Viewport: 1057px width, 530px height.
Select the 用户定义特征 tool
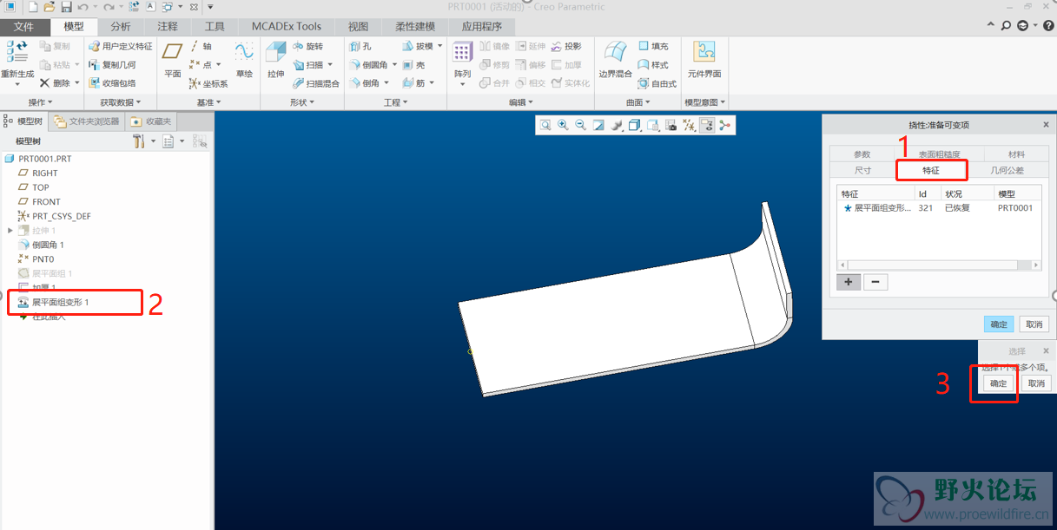tap(121, 46)
